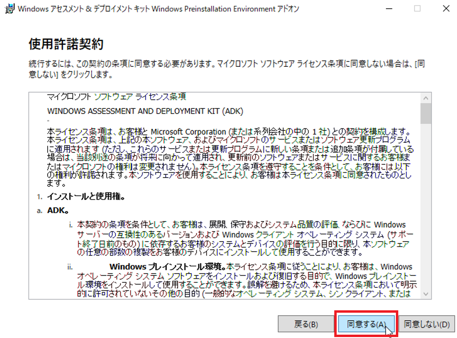
Task: Click the 同意する(A) accept button
Action: pyautogui.click(x=366, y=324)
